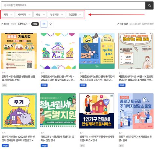
Task: Click 모집중 badge under 국토교통부 청년월세 card
Action: pos(44,145)
